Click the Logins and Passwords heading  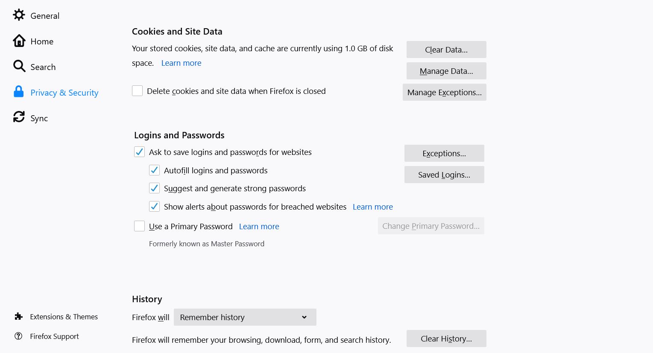[x=179, y=135]
